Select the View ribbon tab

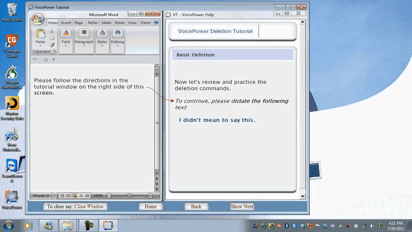tap(132, 23)
